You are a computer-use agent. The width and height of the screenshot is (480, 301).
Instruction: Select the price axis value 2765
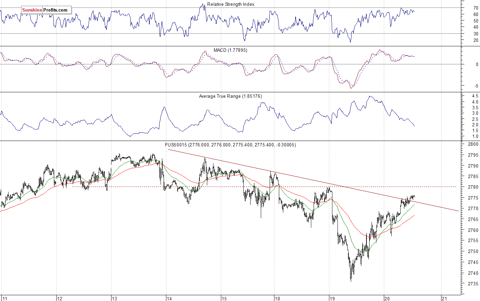coord(473,220)
